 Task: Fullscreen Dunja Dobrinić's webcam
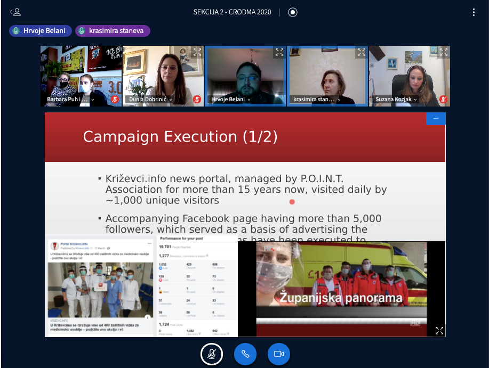[x=197, y=52]
